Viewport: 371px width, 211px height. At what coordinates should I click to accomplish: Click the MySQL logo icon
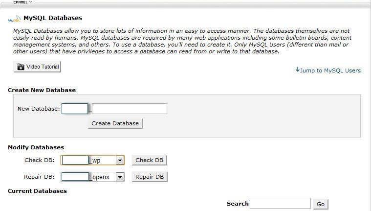[x=14, y=20]
